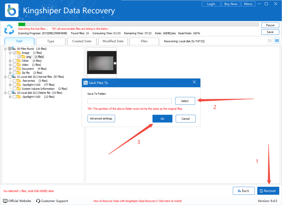
Task: Click the Zip file folder icon
Action: click(19, 73)
